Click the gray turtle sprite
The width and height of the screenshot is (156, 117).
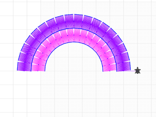(137, 71)
